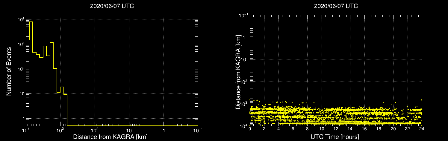Click the 18 tick on UTC Time axis
448x141 pixels.
(379, 128)
